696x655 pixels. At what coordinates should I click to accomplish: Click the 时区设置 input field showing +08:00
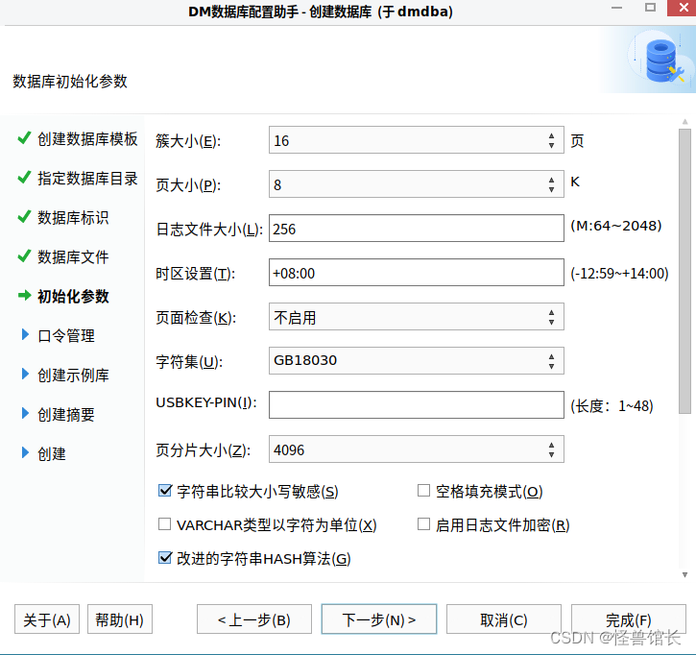click(417, 272)
